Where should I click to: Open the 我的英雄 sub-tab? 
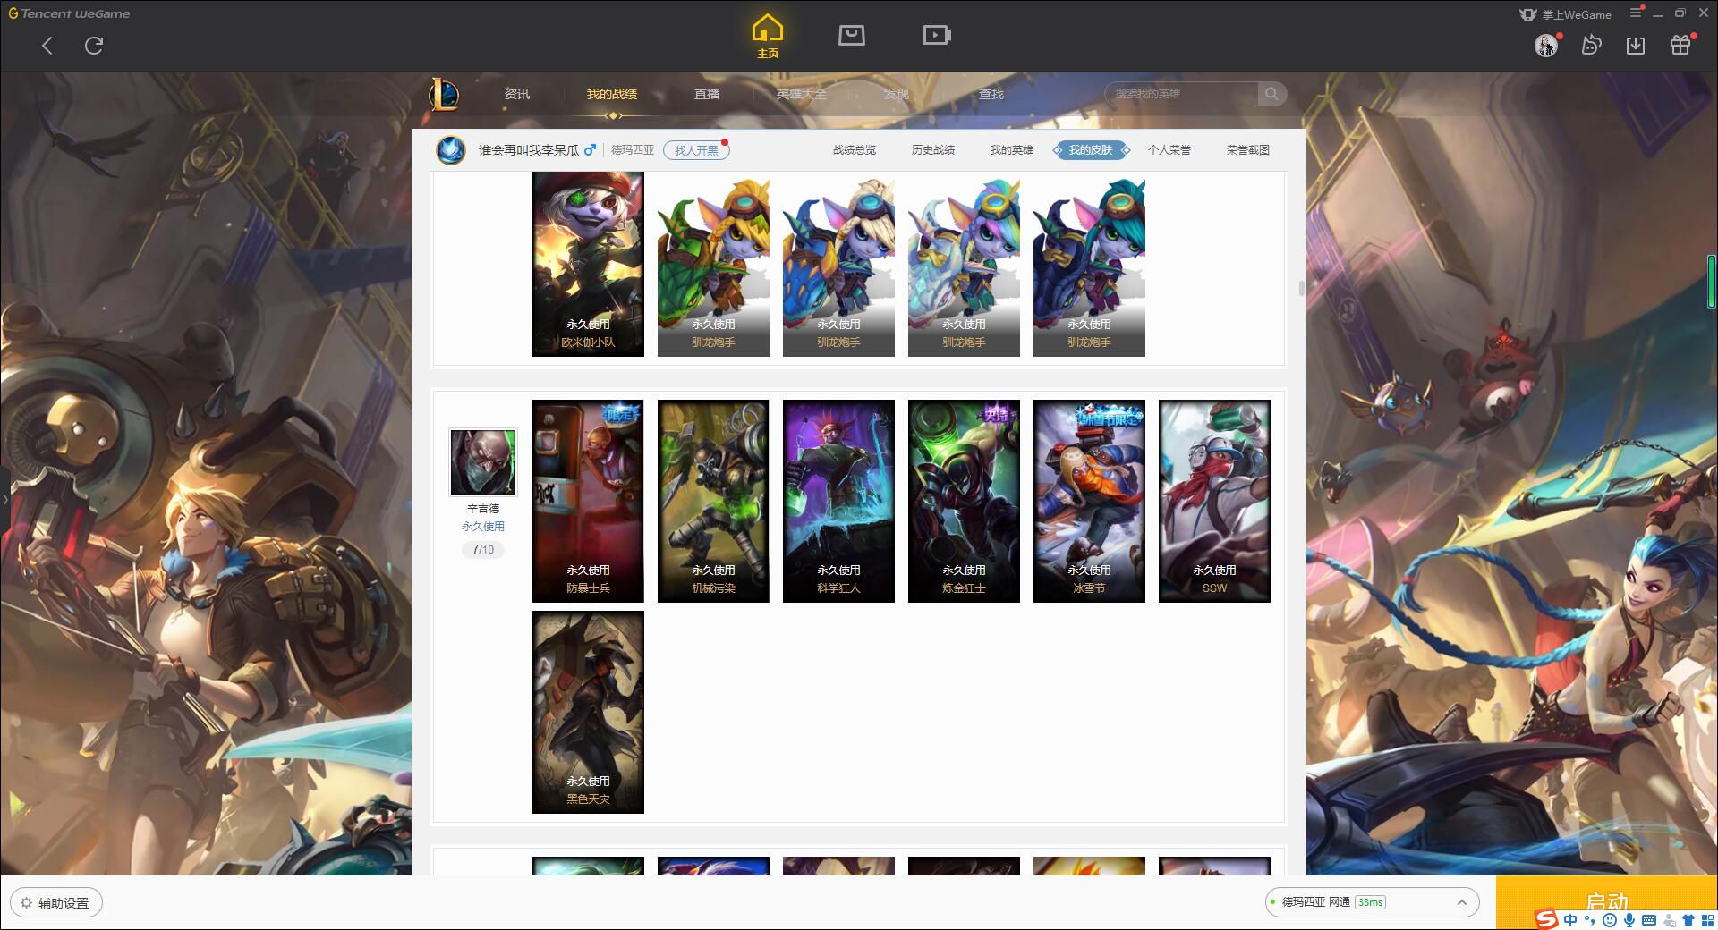[1012, 150]
